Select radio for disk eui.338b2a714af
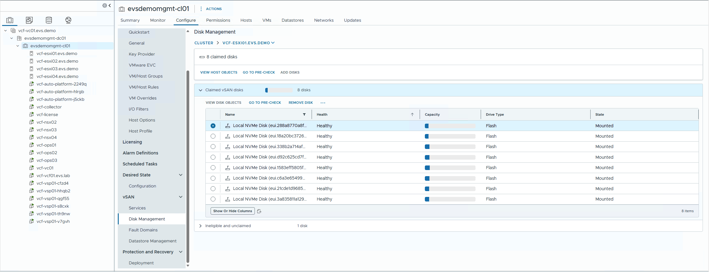This screenshot has height=272, width=709. [213, 147]
